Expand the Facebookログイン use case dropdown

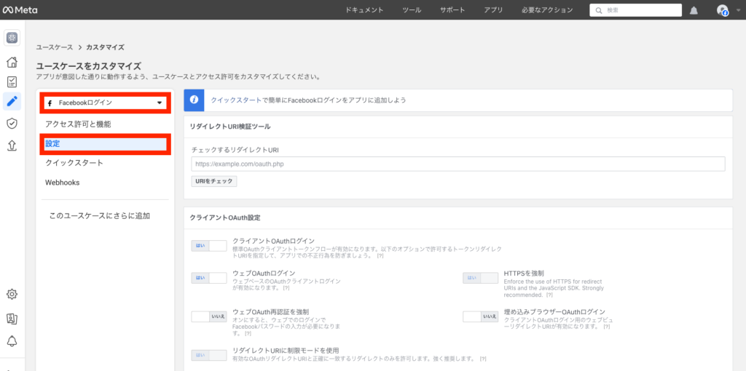pyautogui.click(x=105, y=103)
